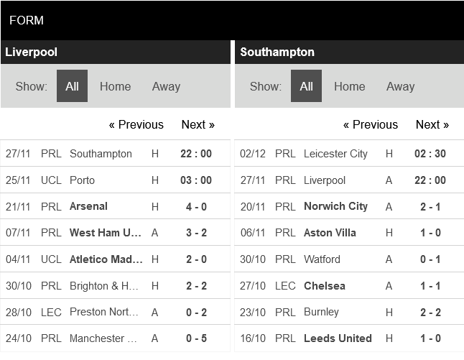The width and height of the screenshot is (464, 360).
Task: Show Liverpool Away matches only
Action: click(x=166, y=86)
